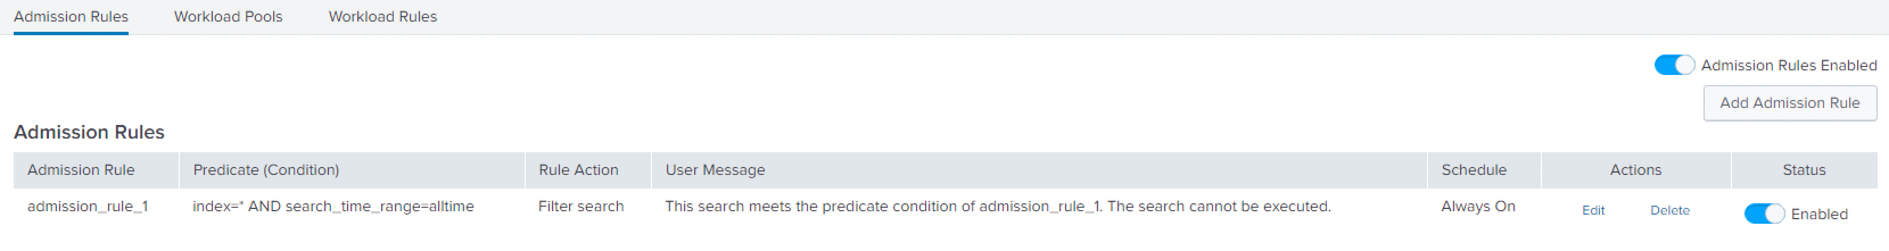Click the Rule Action column header

tap(578, 170)
